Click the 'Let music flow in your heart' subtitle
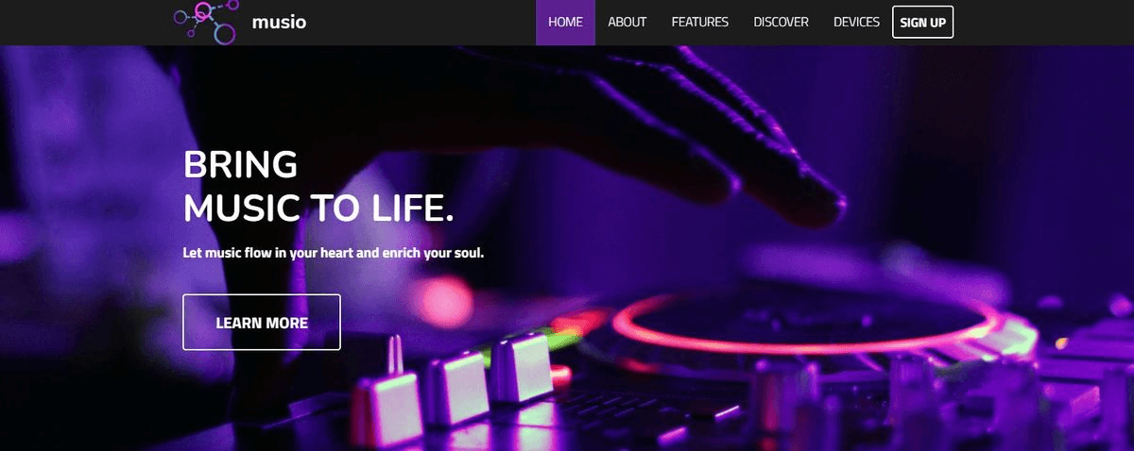This screenshot has height=451, width=1134. 334,253
